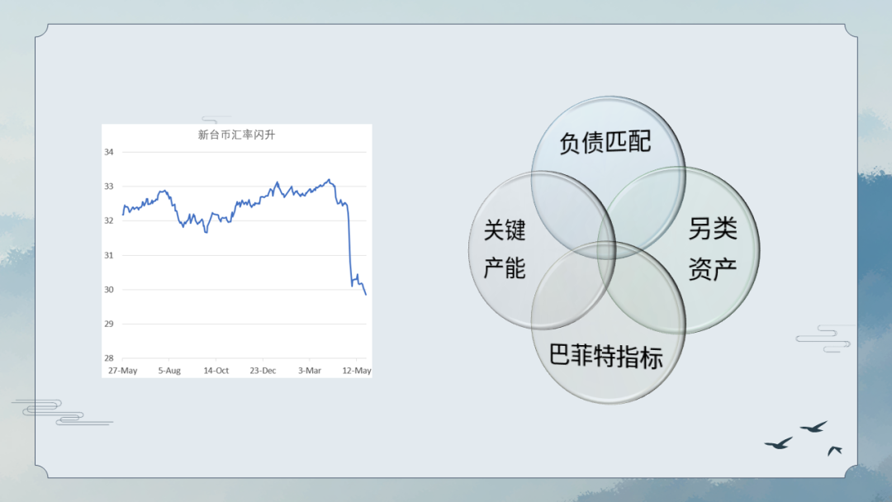The image size is (892, 502).
Task: Click y-axis value 33
Action: tap(109, 187)
